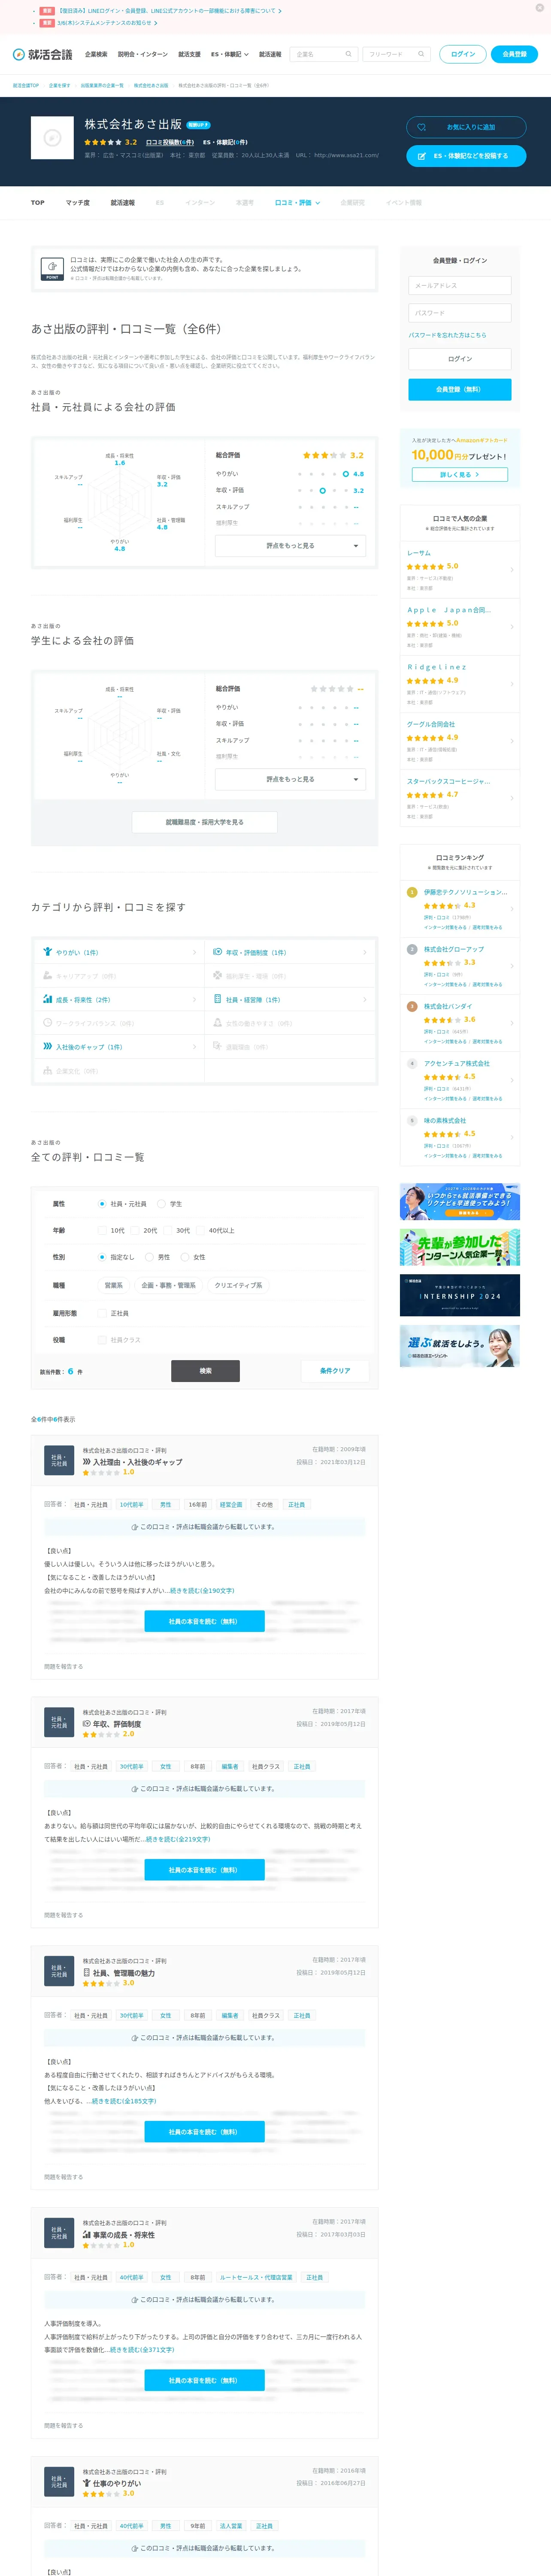Check the 30代 age checkbox
Viewport: 551px width, 2576px height.
tap(168, 1230)
